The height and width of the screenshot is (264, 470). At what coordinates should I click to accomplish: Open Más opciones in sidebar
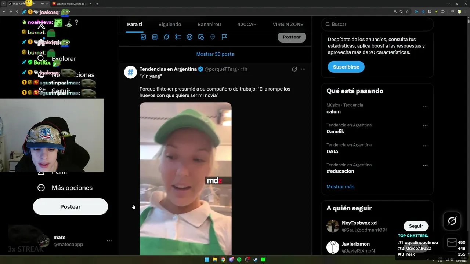click(65, 188)
